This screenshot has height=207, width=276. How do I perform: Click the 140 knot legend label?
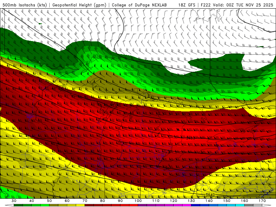209,201
